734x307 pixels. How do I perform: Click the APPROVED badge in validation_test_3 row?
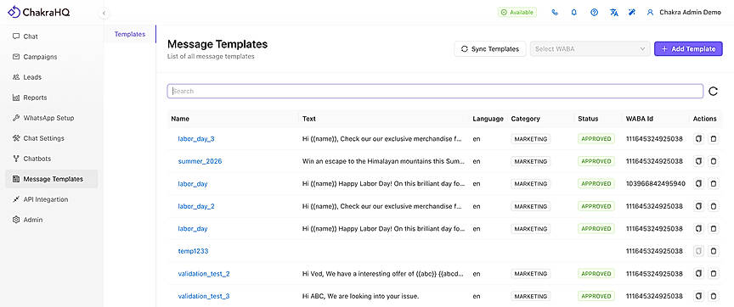click(596, 296)
